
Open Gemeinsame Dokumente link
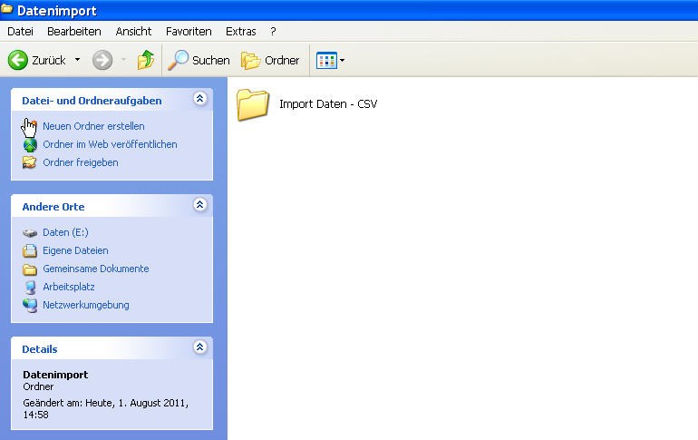[96, 269]
